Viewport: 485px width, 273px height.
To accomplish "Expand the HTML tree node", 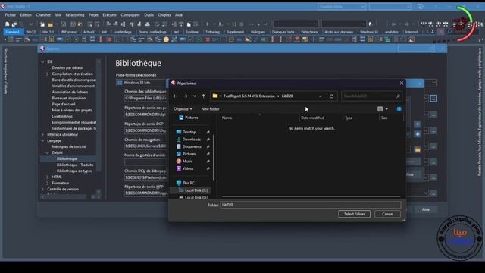I will tap(47, 177).
